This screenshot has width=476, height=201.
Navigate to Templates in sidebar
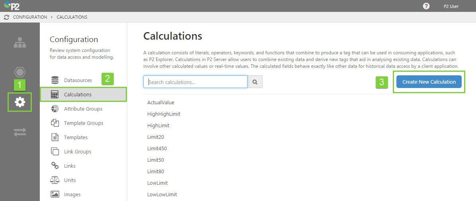[76, 137]
